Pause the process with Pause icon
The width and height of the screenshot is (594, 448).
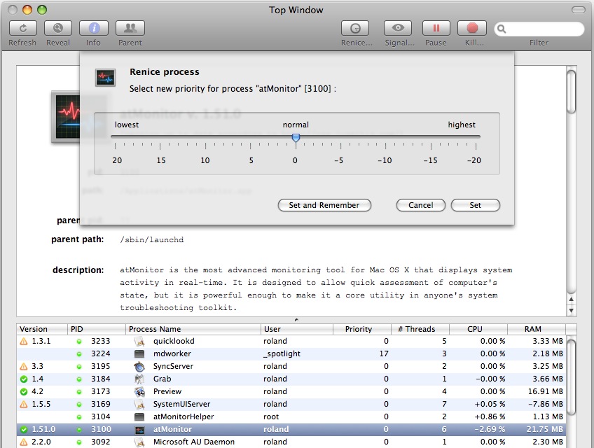[x=436, y=29]
